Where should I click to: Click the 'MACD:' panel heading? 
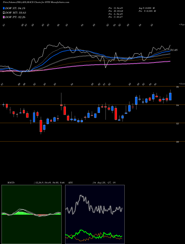(x=11, y=183)
